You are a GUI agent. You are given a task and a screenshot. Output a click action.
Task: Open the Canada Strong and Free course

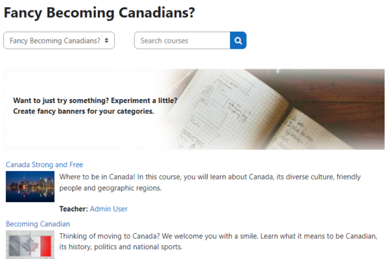(x=44, y=164)
